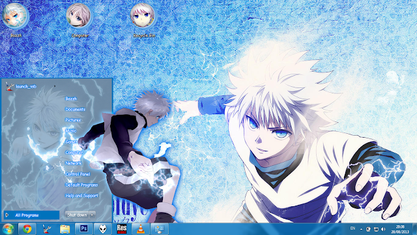Expand All Programs in Start menu
Screen dimensions: 417x235
point(32,215)
